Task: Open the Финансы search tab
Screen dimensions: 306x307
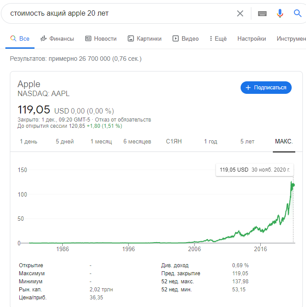Action: pos(57,39)
